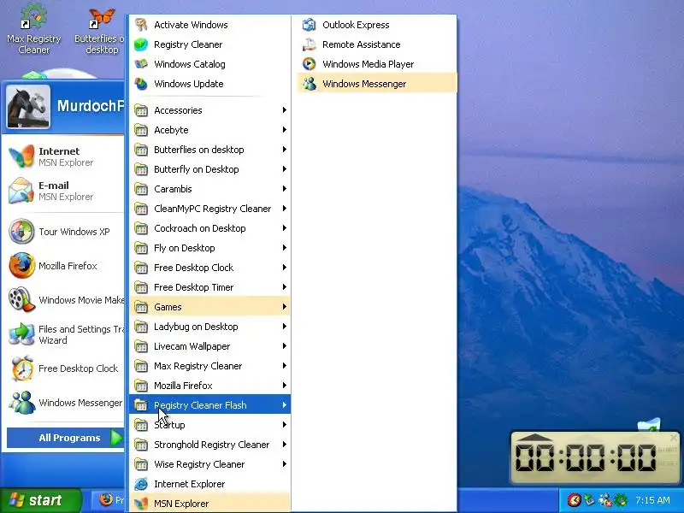
Task: Click the Start button
Action: coord(40,500)
